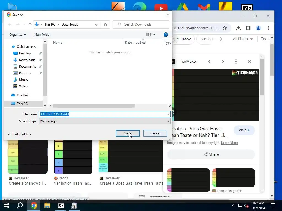
Task: Show hidden system tray icons
Action: coord(233,206)
